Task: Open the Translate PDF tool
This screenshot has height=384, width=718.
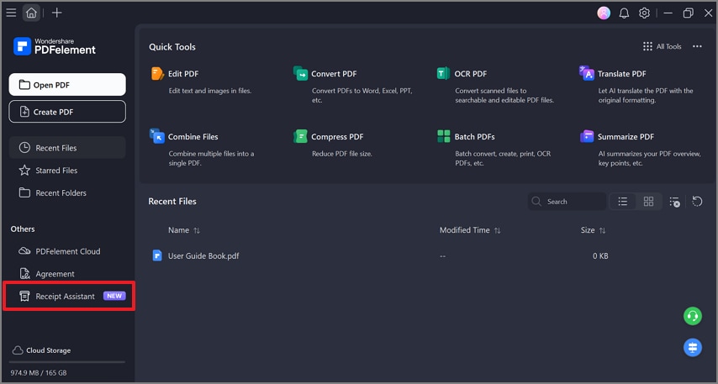Action: 621,74
